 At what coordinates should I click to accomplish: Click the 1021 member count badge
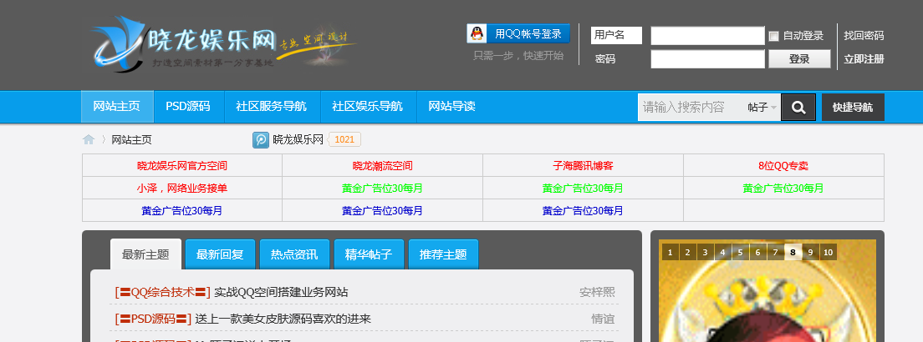(344, 140)
